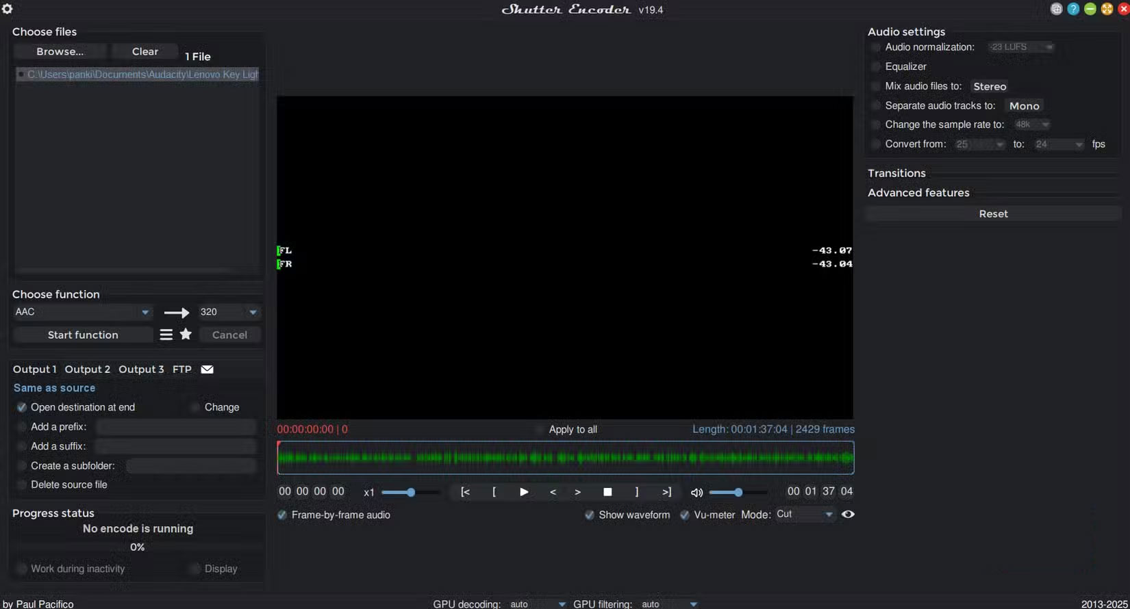Switch to the Output 2 tab
1130x609 pixels.
[x=87, y=370]
